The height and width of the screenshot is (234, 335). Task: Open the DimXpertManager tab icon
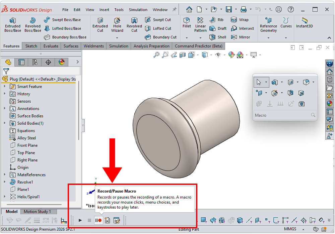(48, 62)
